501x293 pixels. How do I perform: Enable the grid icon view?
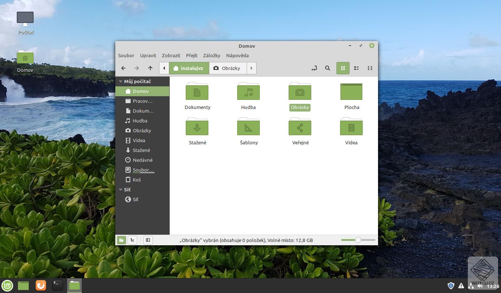[343, 68]
